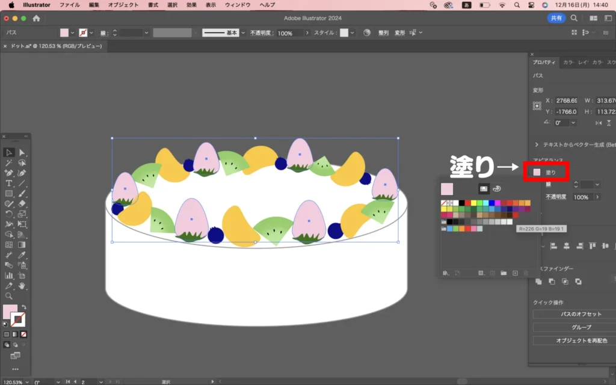Screen dimensions: 616x385
Task: Set the None color mode in toolbar
Action: (23, 334)
